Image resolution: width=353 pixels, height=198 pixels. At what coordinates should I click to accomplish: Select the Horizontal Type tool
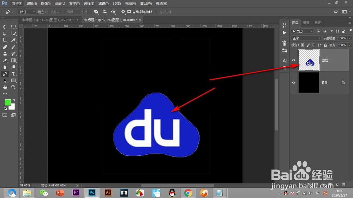click(x=13, y=74)
